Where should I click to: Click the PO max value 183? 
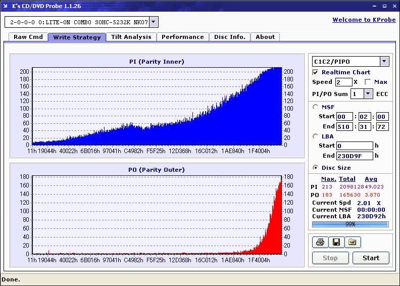click(327, 195)
